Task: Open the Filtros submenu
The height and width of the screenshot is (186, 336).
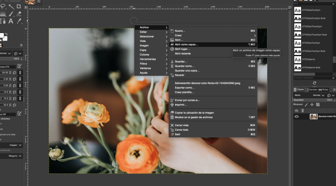Action: click(144, 64)
